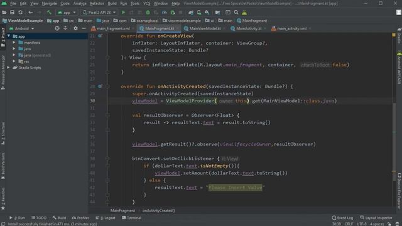Open the Terminal tool window
The height and width of the screenshot is (226, 402).
point(131,218)
